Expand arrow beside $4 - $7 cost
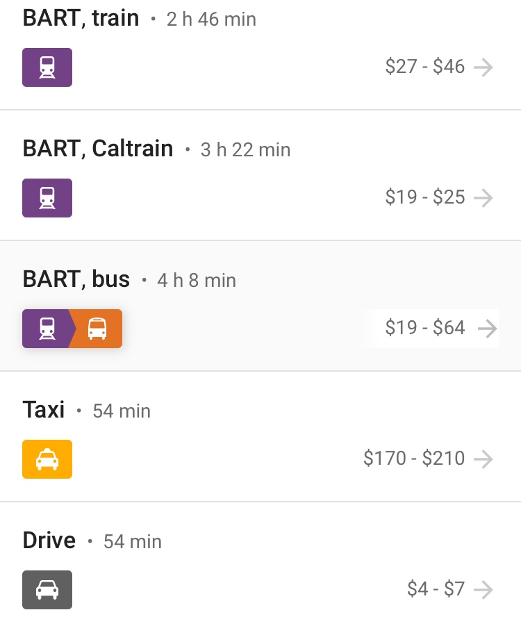The width and height of the screenshot is (521, 626). tap(483, 590)
